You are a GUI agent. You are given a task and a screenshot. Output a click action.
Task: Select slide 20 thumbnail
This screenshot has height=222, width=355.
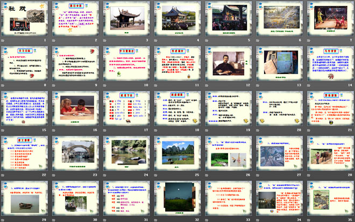279,108
